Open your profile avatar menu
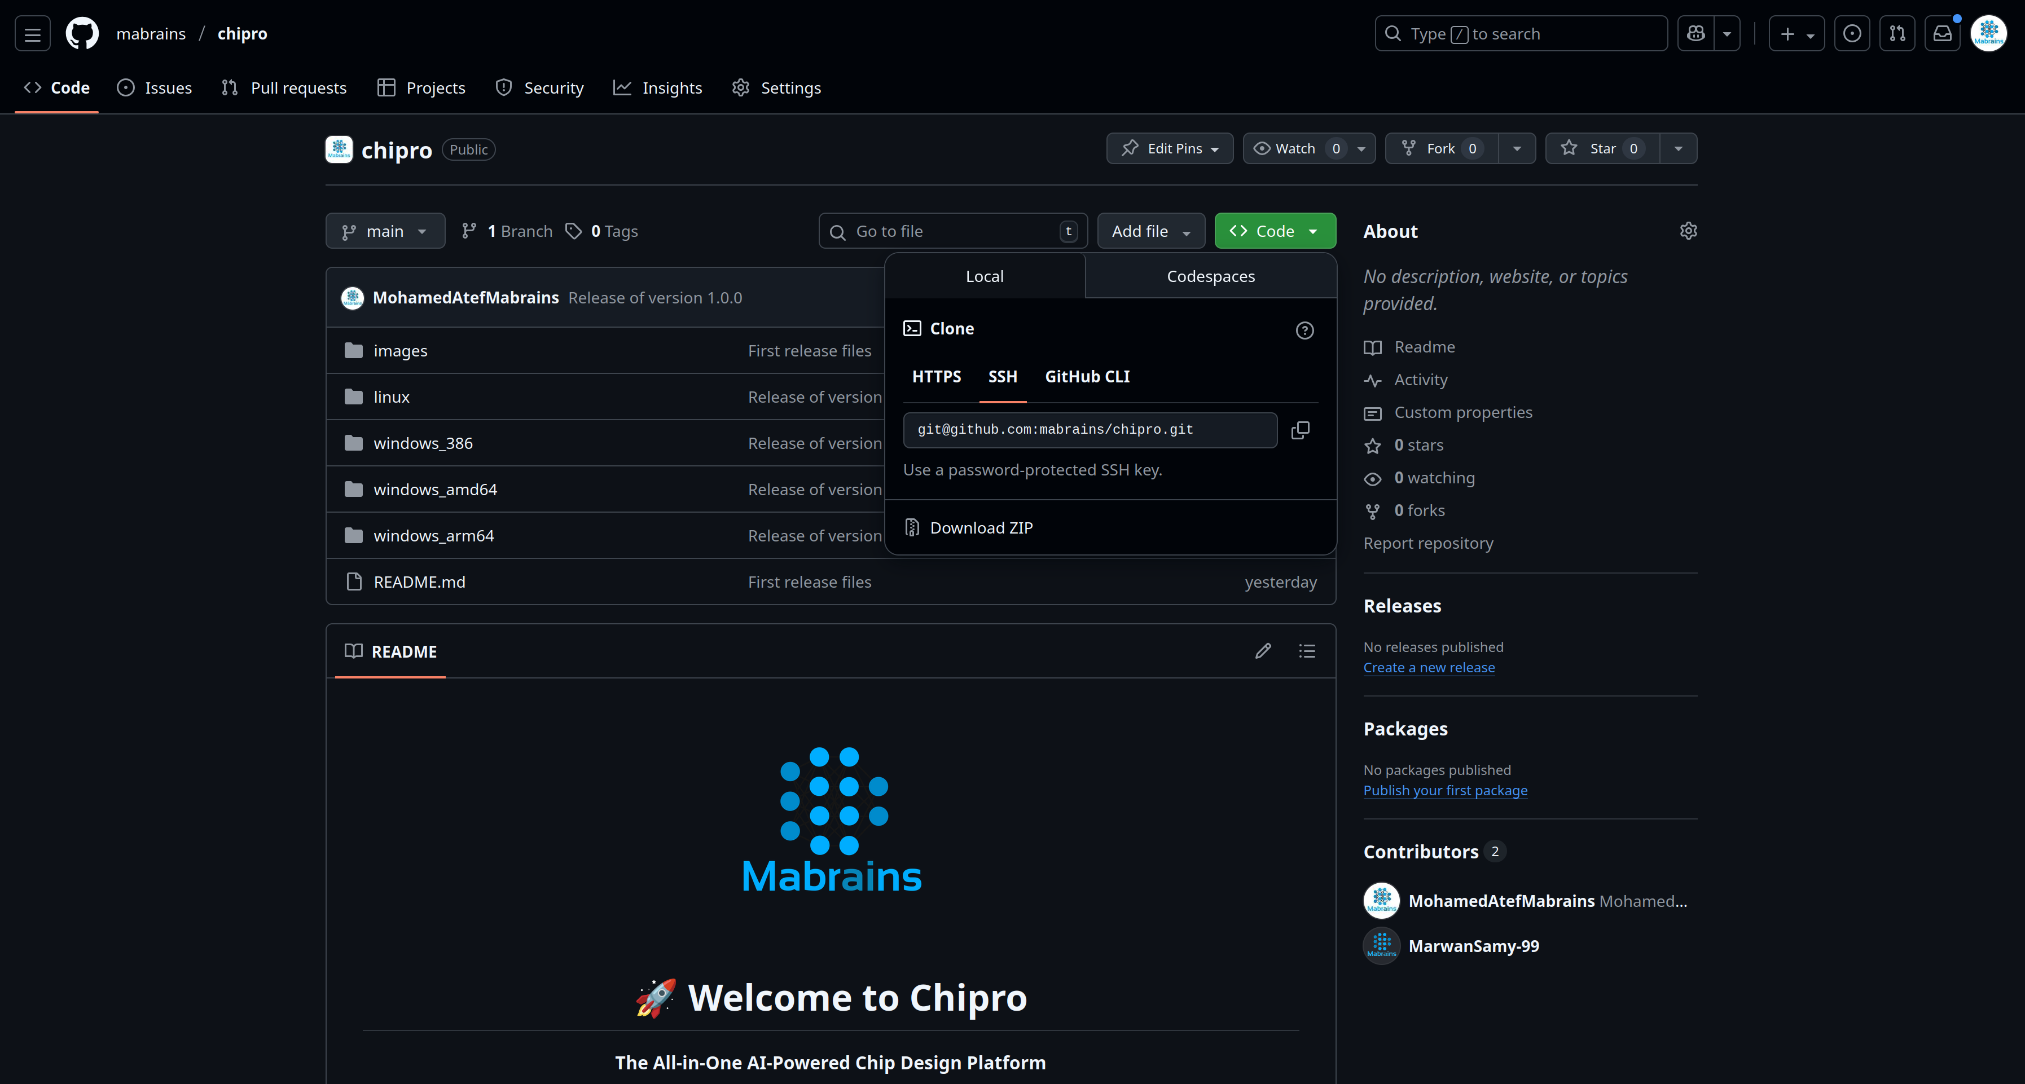Screen dimensions: 2025x1084 click(x=1988, y=33)
